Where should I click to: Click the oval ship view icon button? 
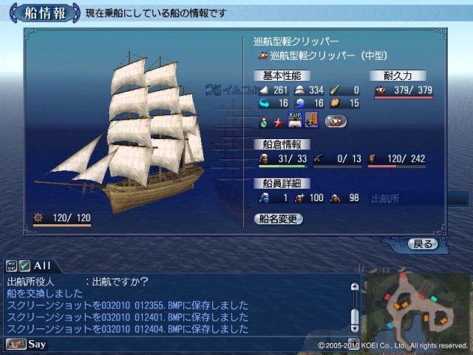pos(336,121)
